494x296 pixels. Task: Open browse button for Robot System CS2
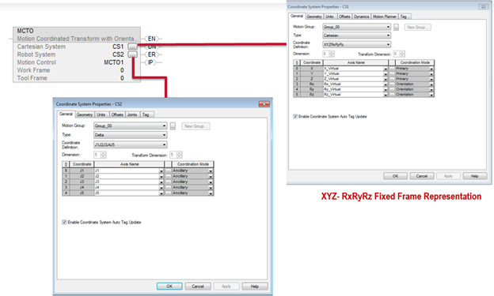133,54
